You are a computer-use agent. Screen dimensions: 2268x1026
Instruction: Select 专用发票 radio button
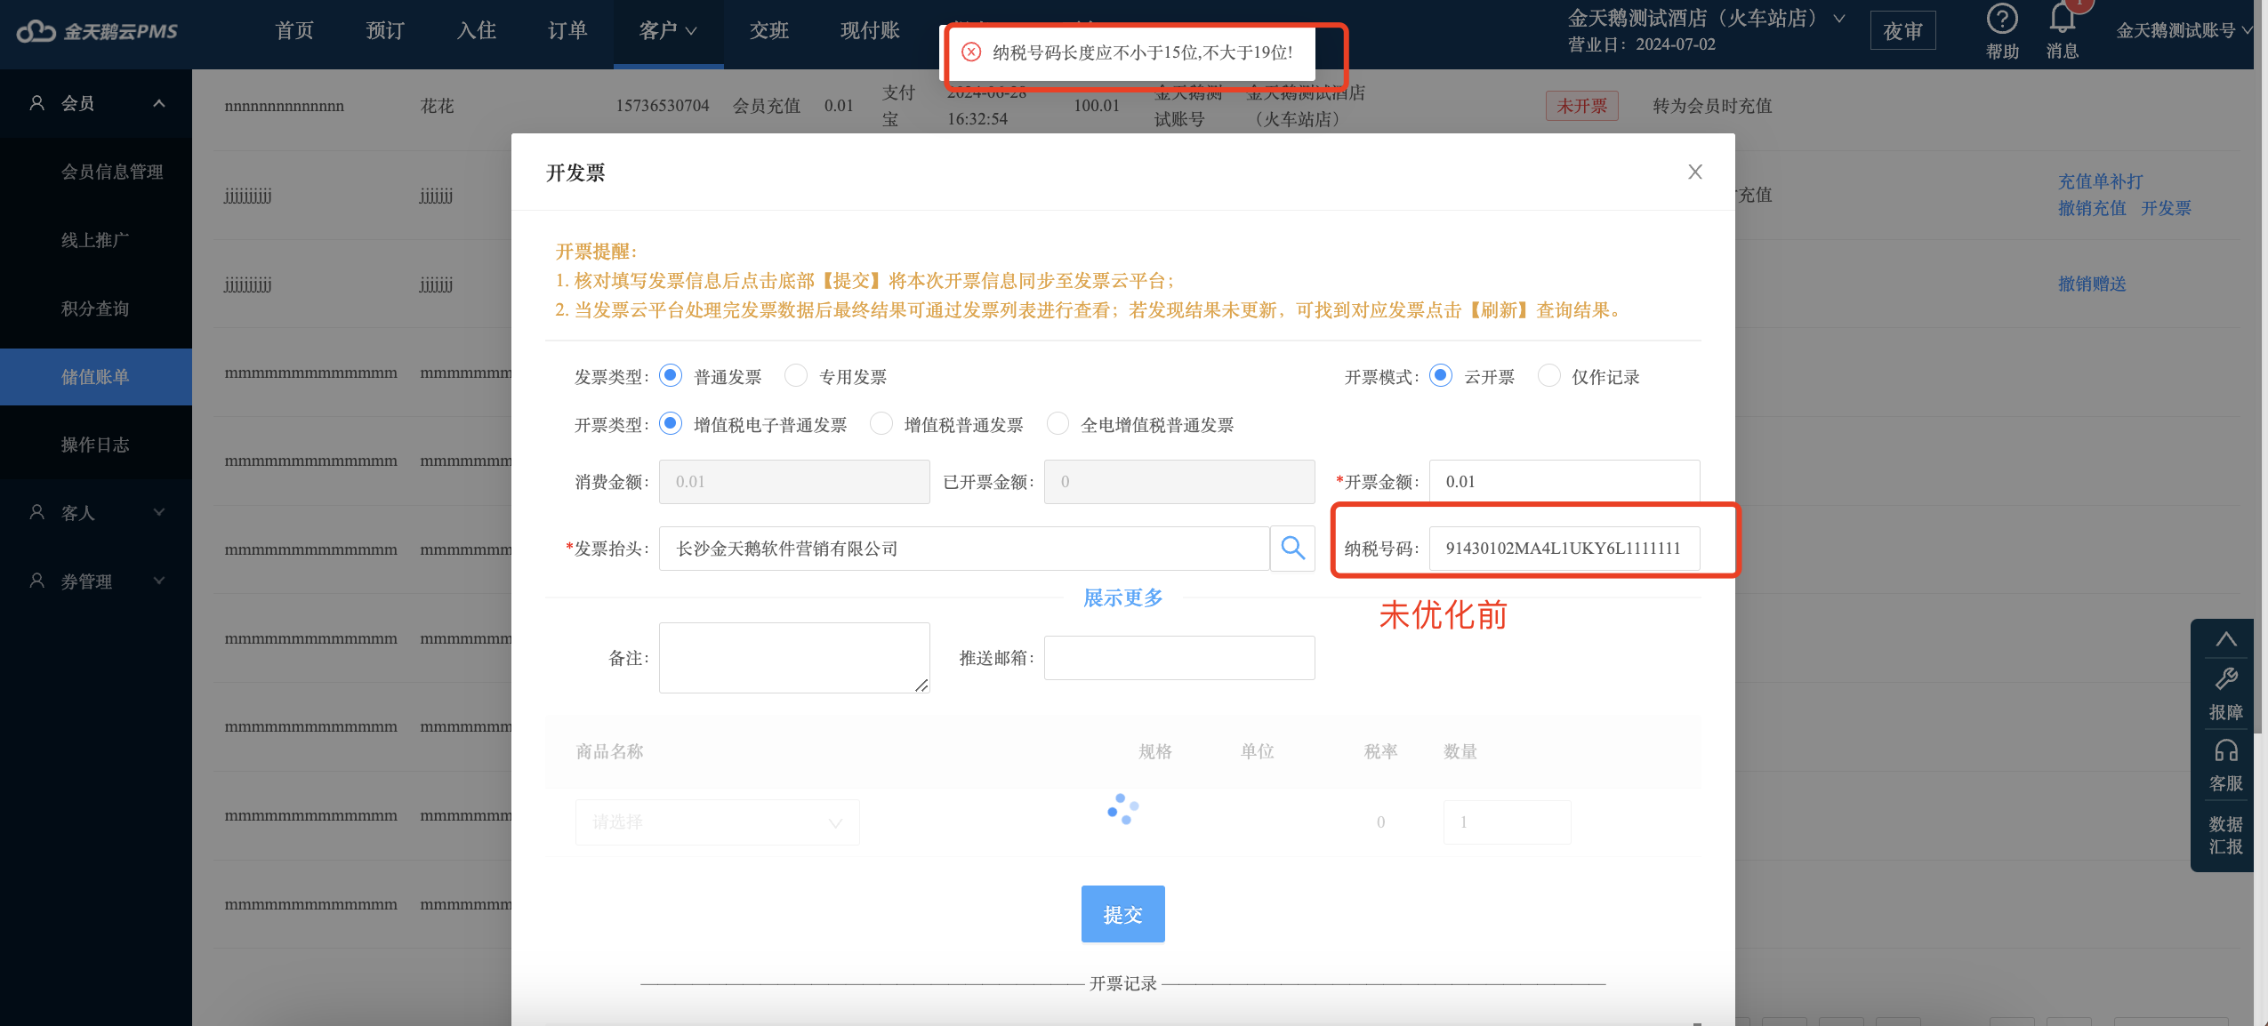coord(796,375)
